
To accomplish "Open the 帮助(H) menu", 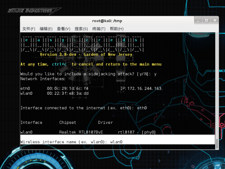I will click(x=117, y=29).
